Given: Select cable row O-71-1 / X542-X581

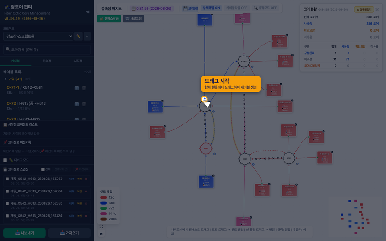Looking at the screenshot, I should point(47,90).
